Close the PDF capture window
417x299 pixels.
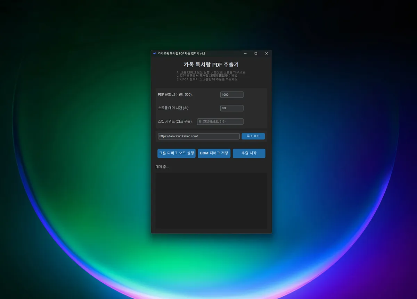(267, 53)
